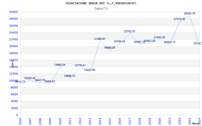Click the 28000 y-axis tick label
Image resolution: width=202 pixels, height=126 pixels.
coord(14,19)
